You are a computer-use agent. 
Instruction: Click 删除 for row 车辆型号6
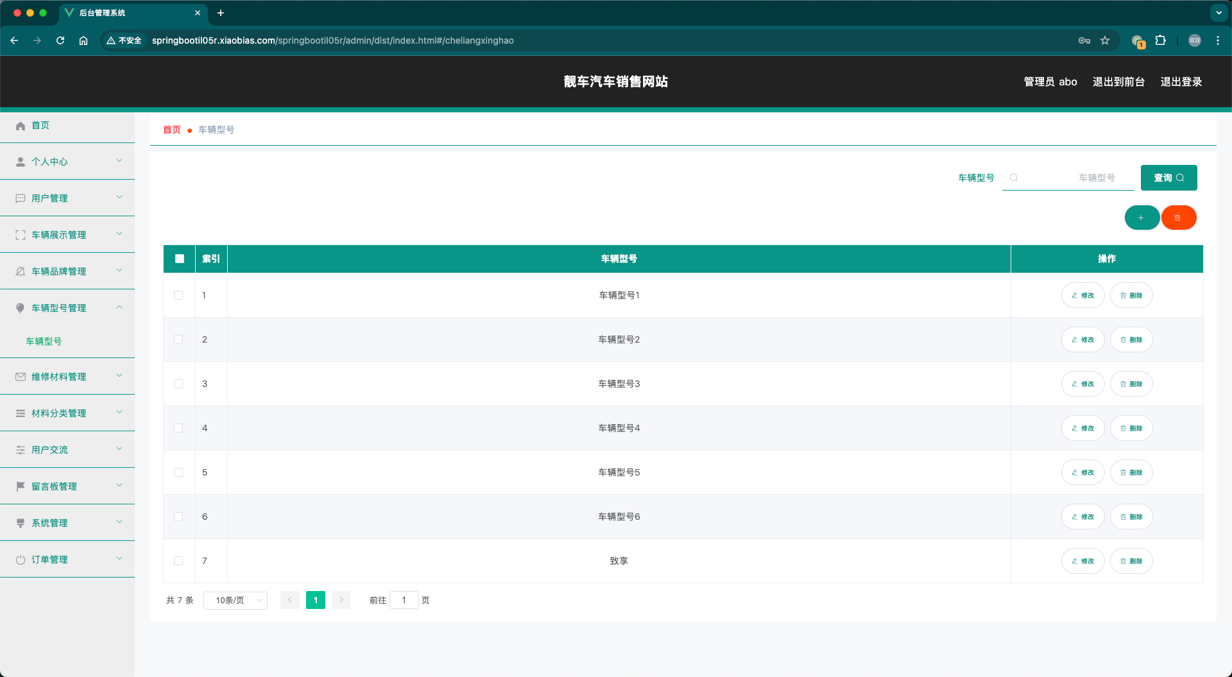(1131, 517)
